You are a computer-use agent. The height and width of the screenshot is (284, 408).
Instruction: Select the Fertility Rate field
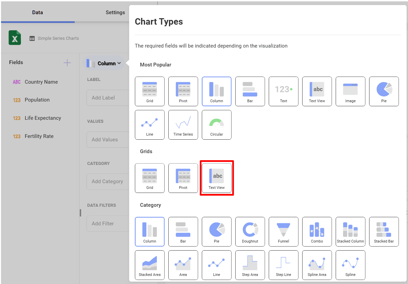pos(39,136)
